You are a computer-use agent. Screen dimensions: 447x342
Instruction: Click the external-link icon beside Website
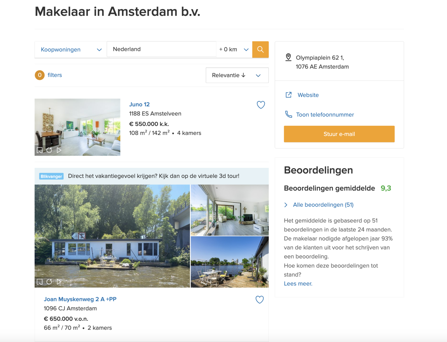(288, 95)
